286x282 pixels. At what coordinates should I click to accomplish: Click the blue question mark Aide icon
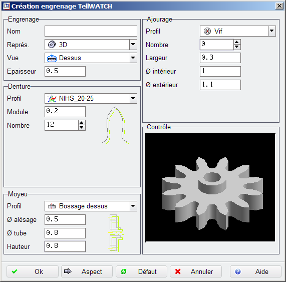click(x=237, y=271)
